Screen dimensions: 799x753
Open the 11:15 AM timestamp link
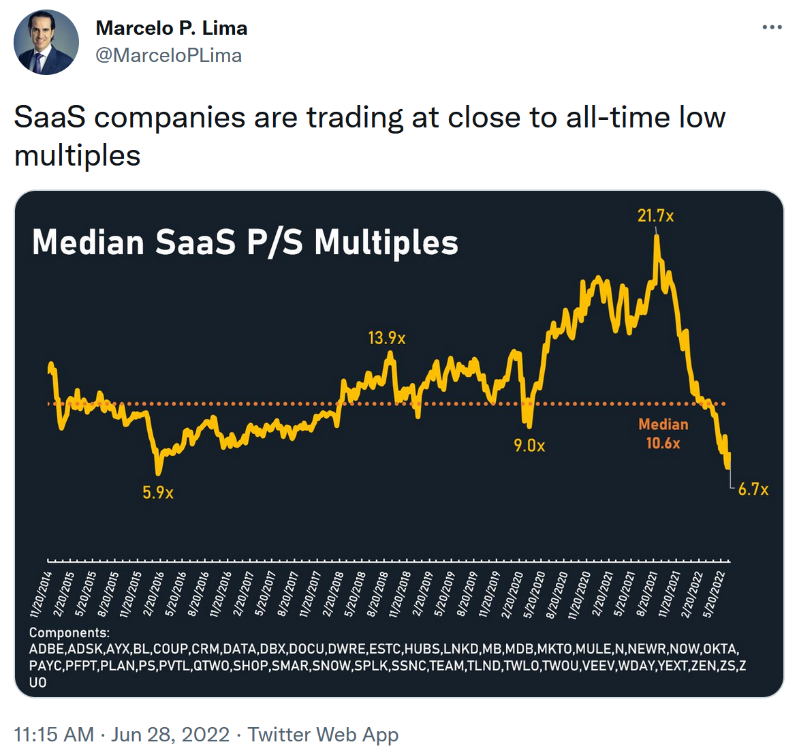54,735
